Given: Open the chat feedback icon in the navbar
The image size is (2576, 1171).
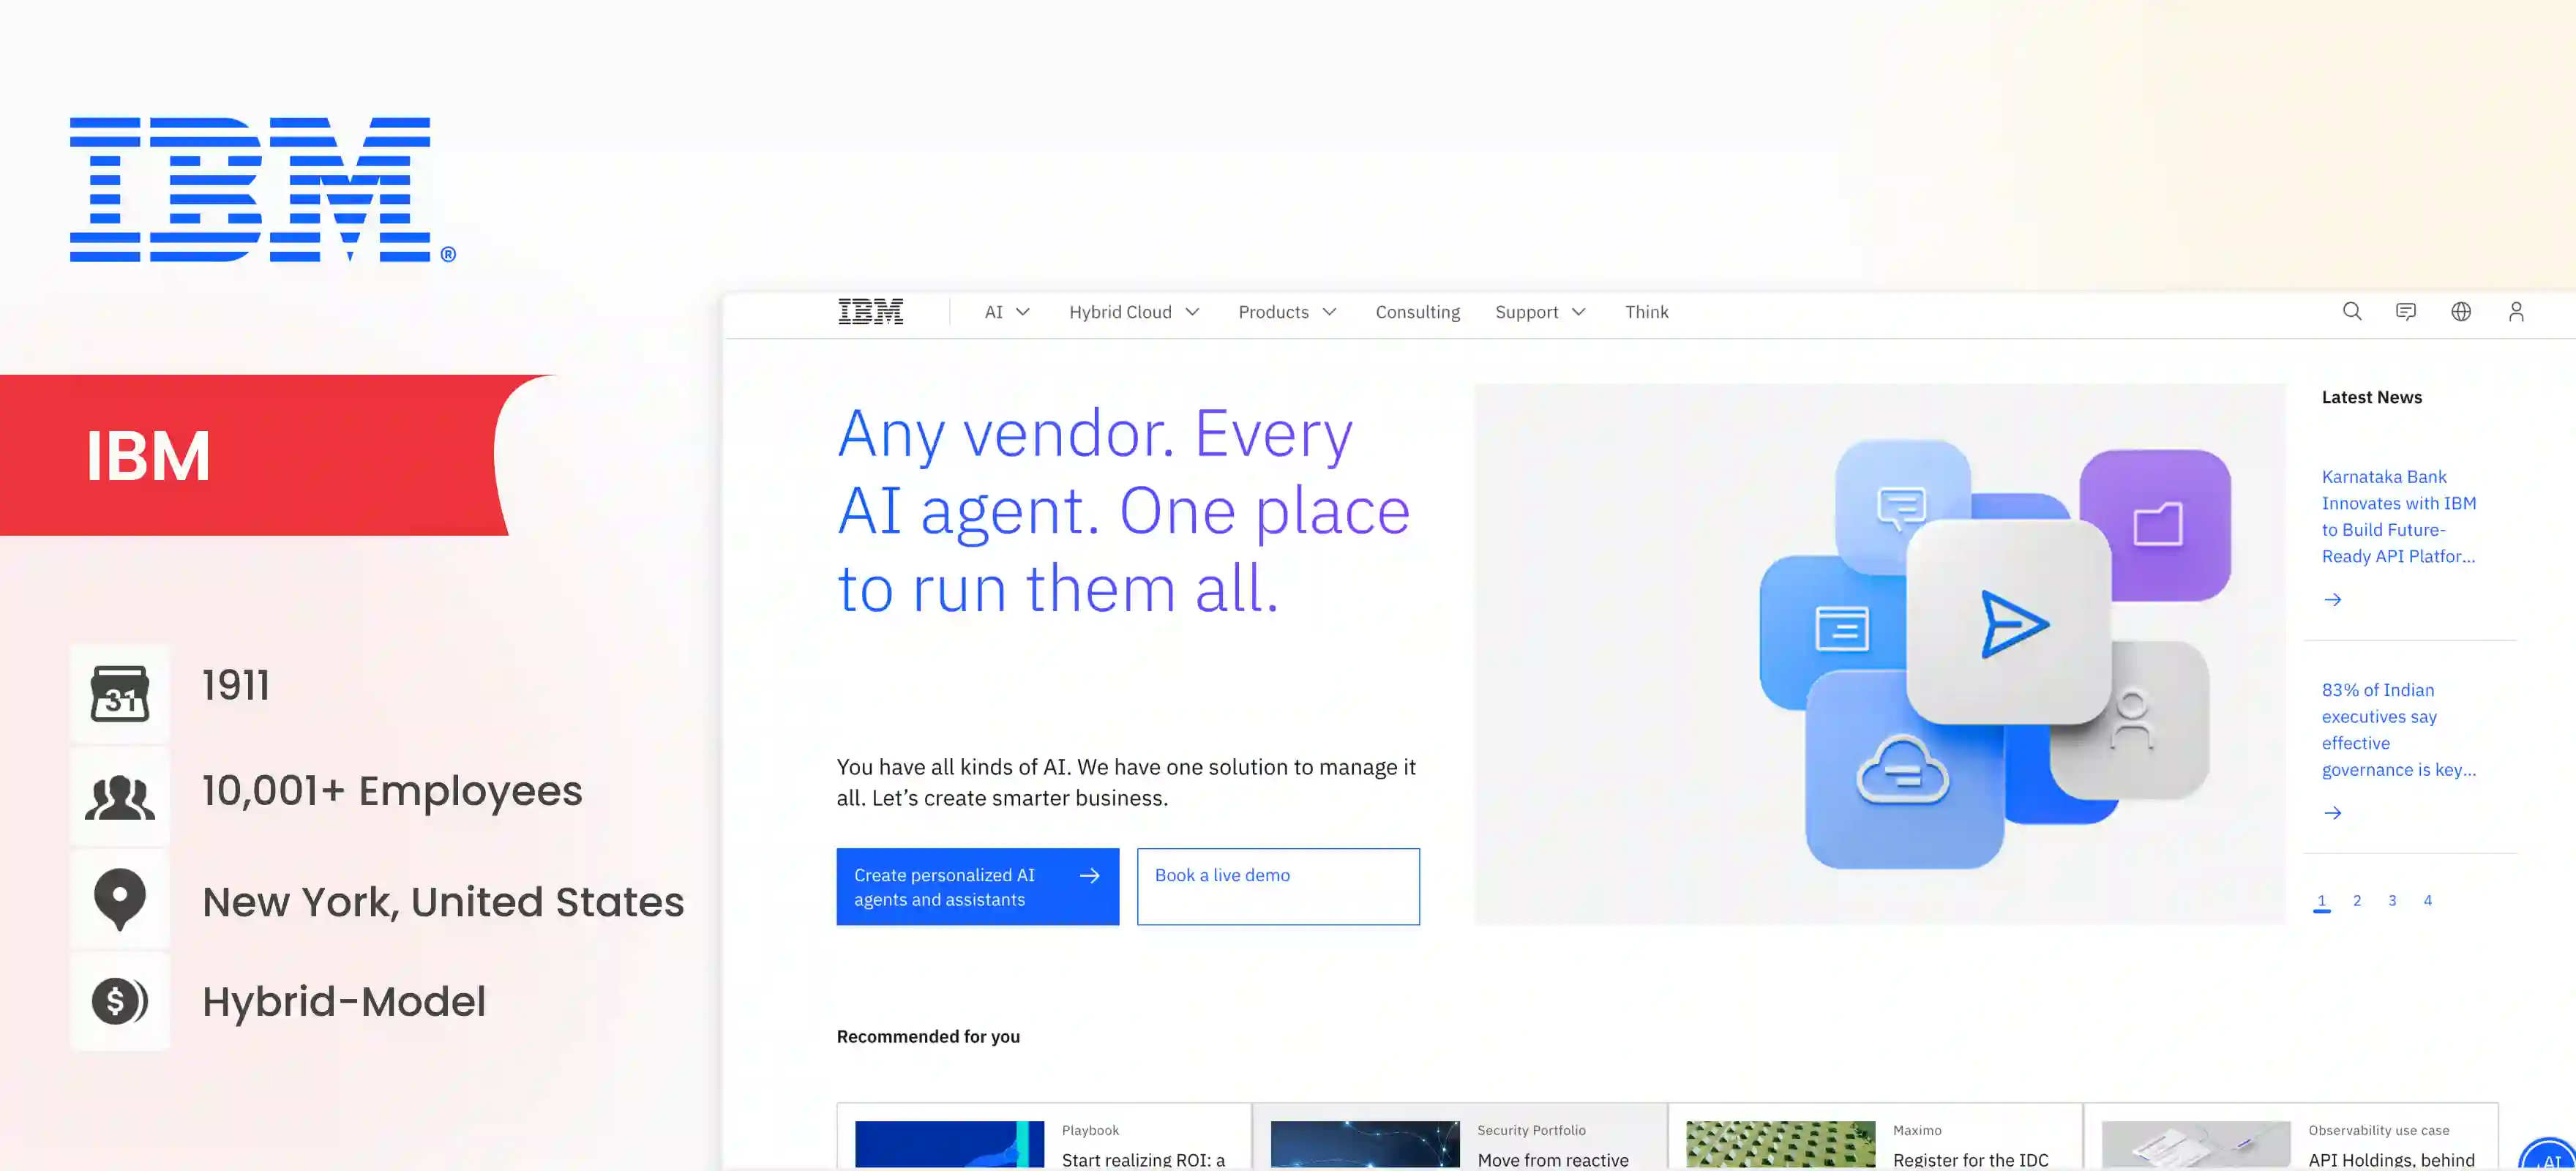Looking at the screenshot, I should [2406, 311].
